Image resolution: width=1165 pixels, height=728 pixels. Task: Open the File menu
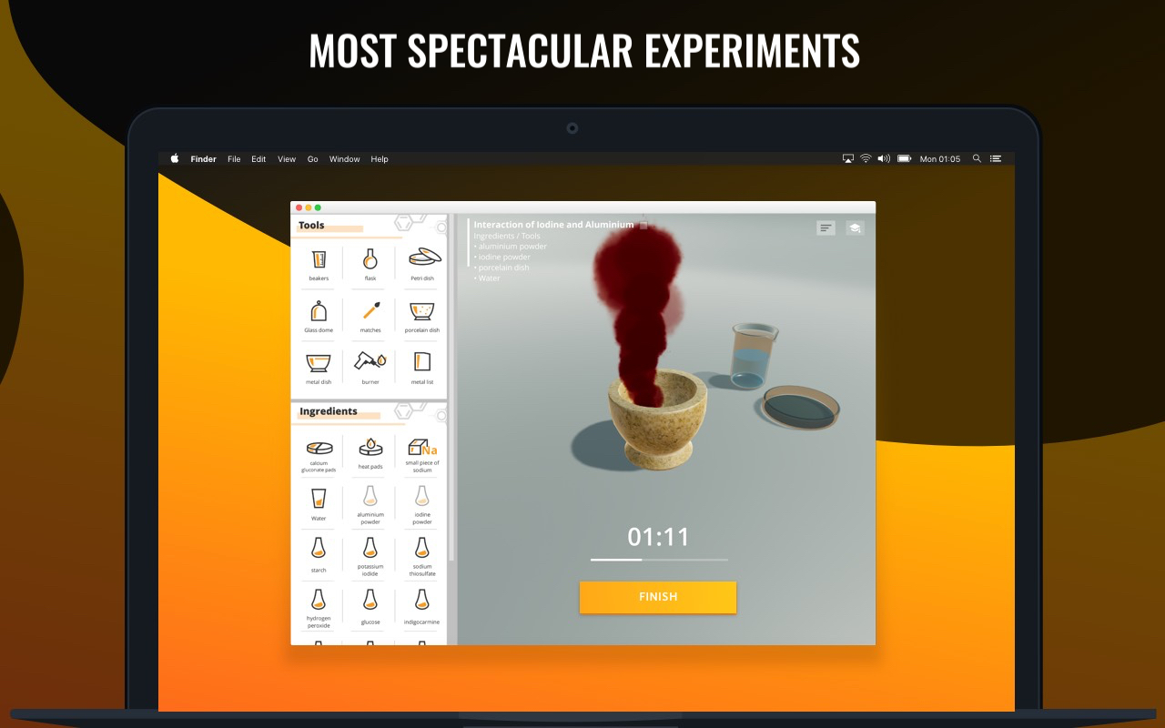tap(234, 159)
